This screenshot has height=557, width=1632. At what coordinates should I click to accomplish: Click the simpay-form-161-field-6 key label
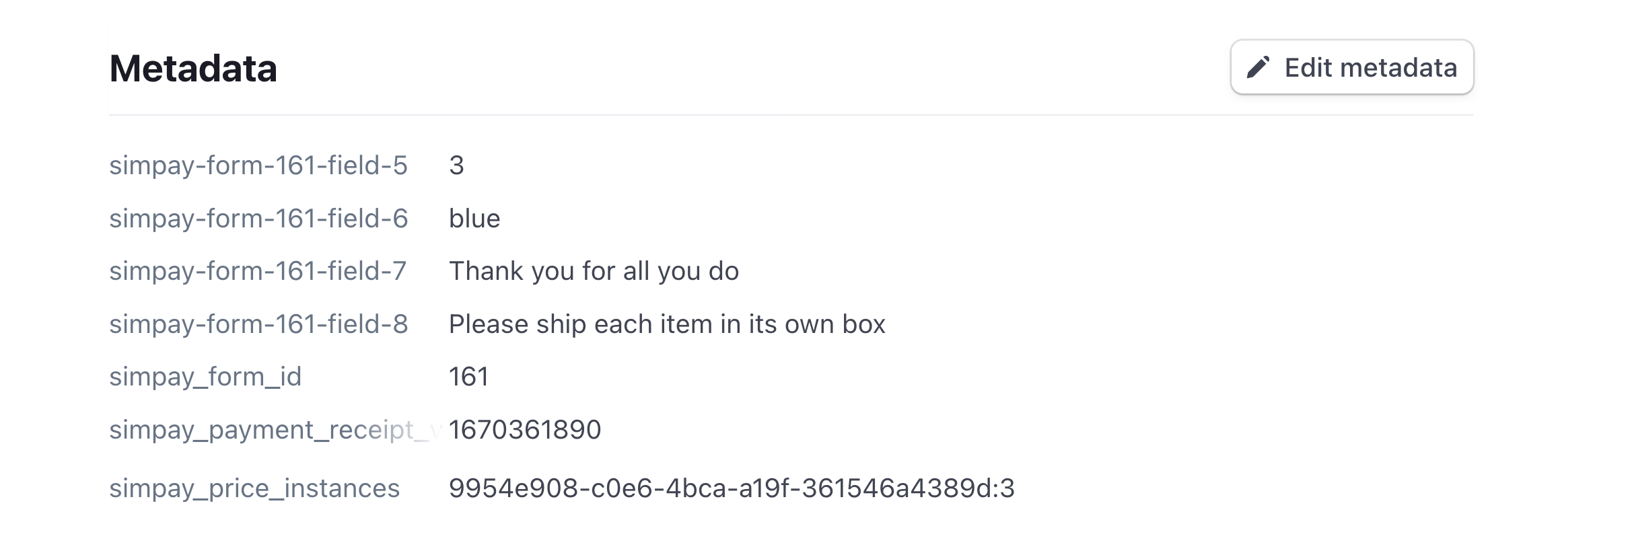click(x=259, y=218)
